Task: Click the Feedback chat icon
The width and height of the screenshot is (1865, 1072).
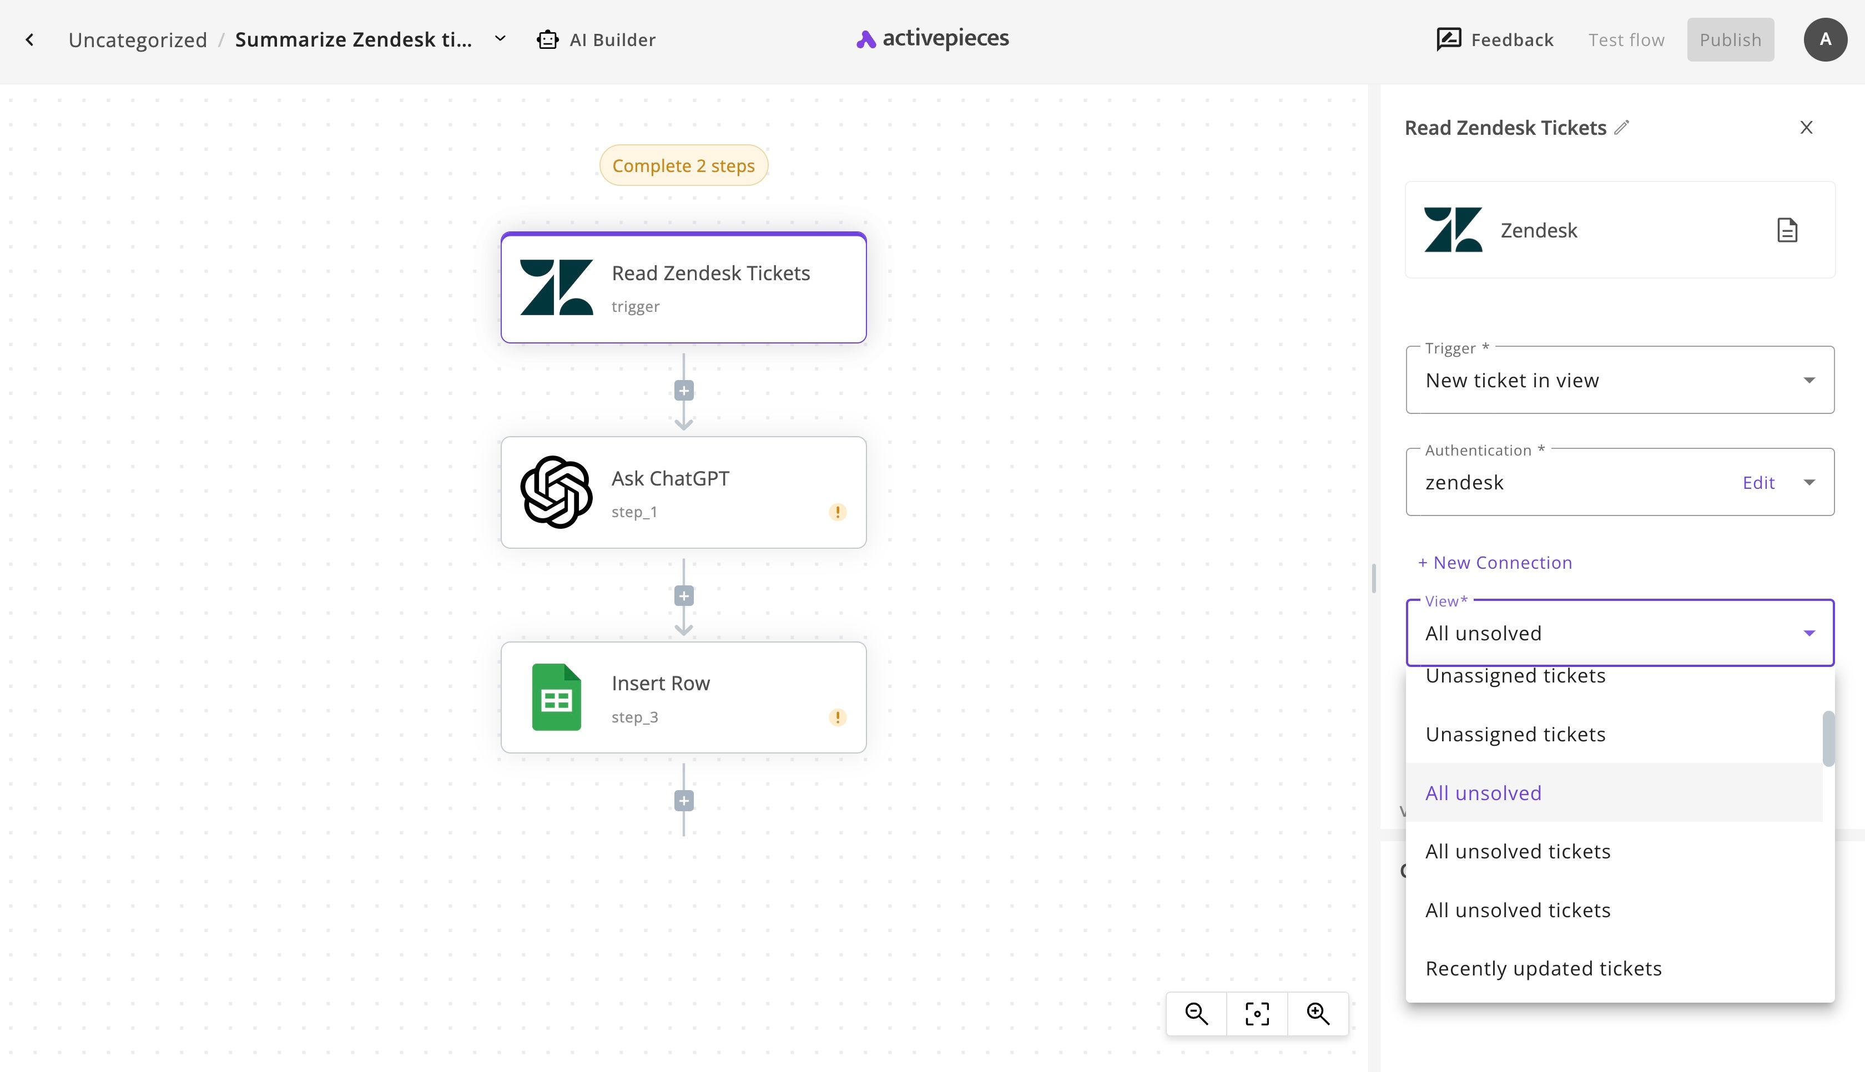Action: click(x=1448, y=40)
